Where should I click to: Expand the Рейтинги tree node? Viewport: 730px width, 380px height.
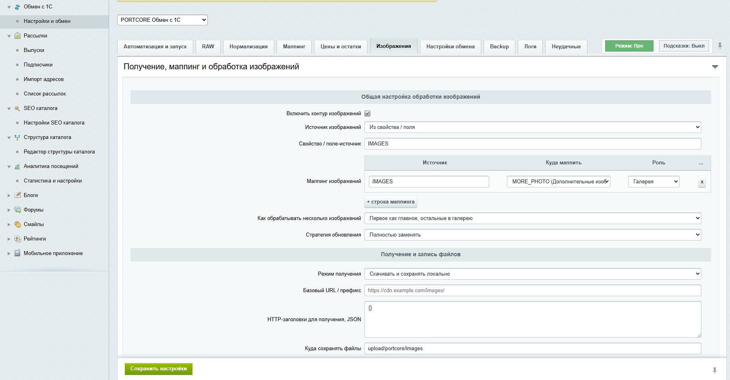tap(9, 239)
